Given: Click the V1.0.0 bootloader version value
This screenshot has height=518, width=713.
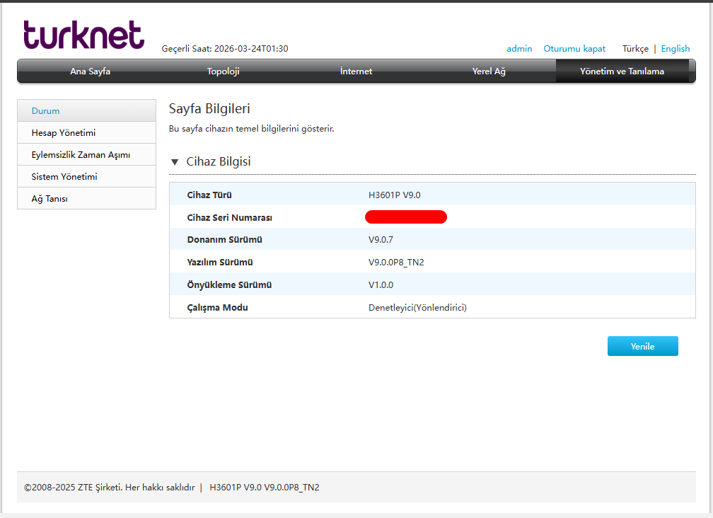Looking at the screenshot, I should [381, 285].
